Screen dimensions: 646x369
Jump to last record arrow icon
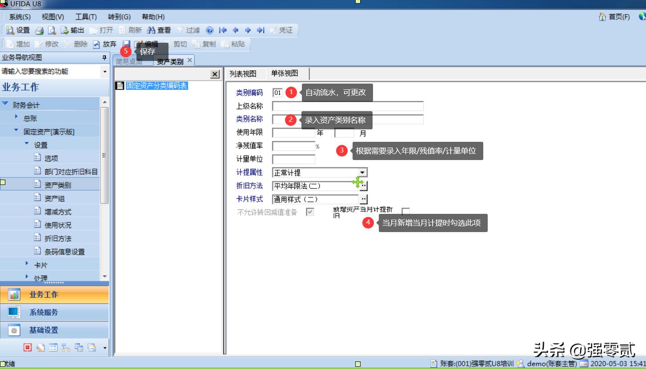point(261,30)
